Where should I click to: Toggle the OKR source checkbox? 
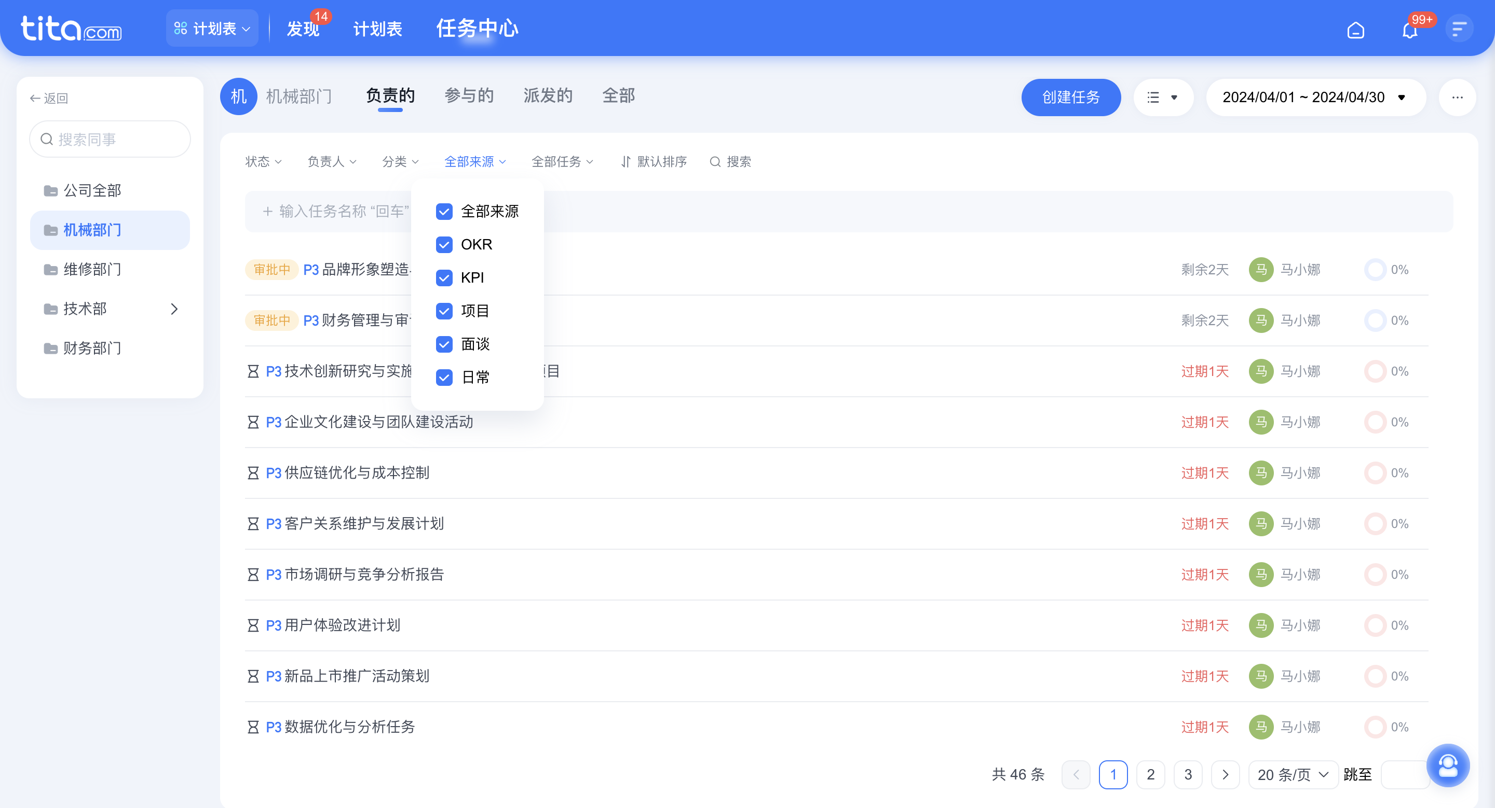pos(444,245)
